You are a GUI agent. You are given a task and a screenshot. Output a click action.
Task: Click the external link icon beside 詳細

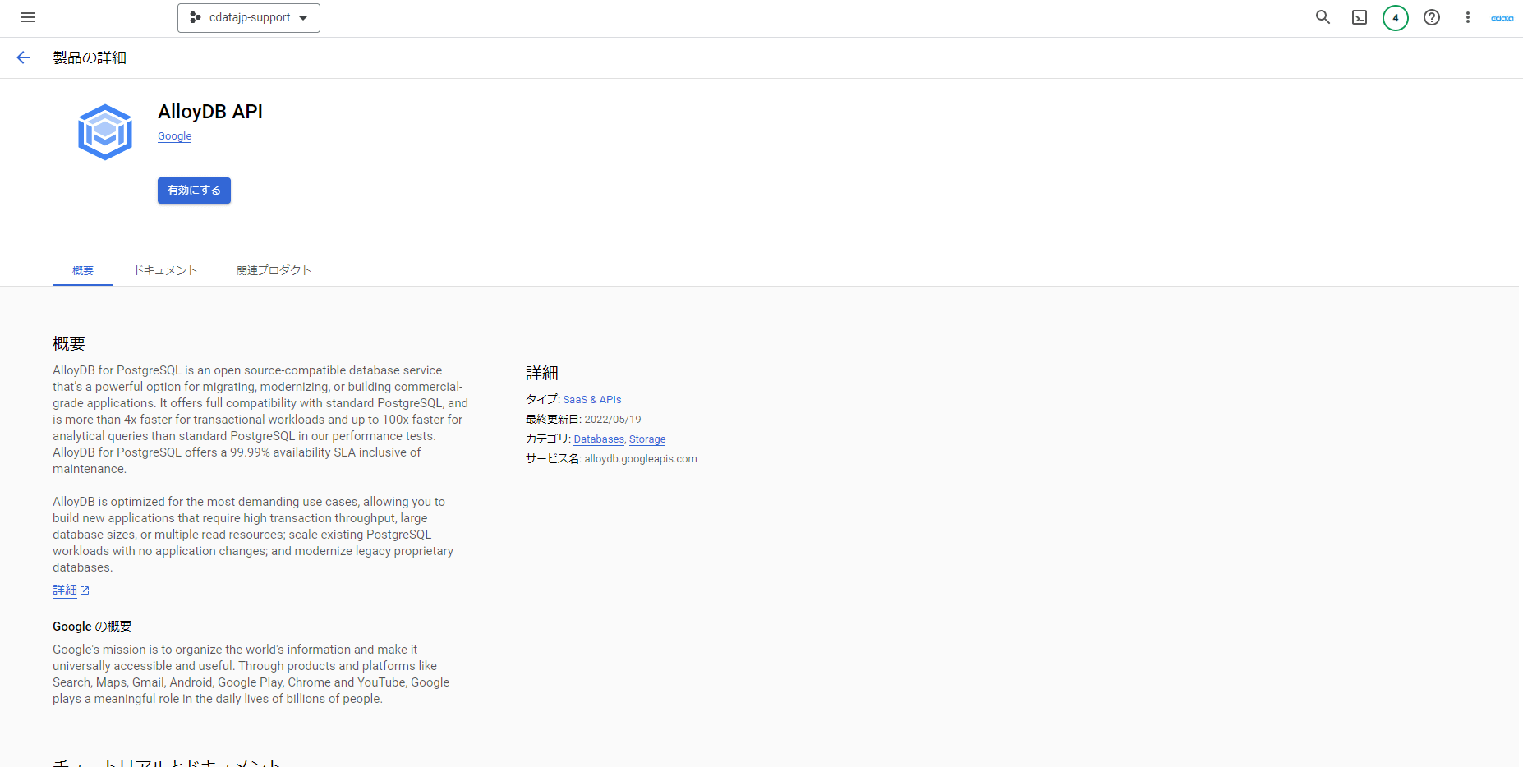pos(85,590)
